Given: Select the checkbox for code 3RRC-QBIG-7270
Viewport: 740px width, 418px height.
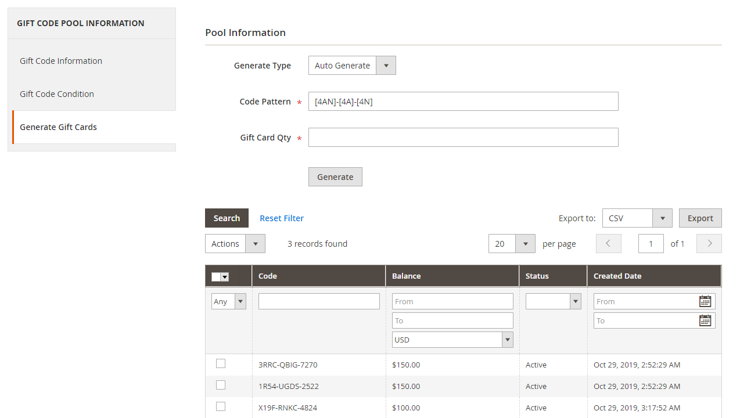Looking at the screenshot, I should click(221, 364).
